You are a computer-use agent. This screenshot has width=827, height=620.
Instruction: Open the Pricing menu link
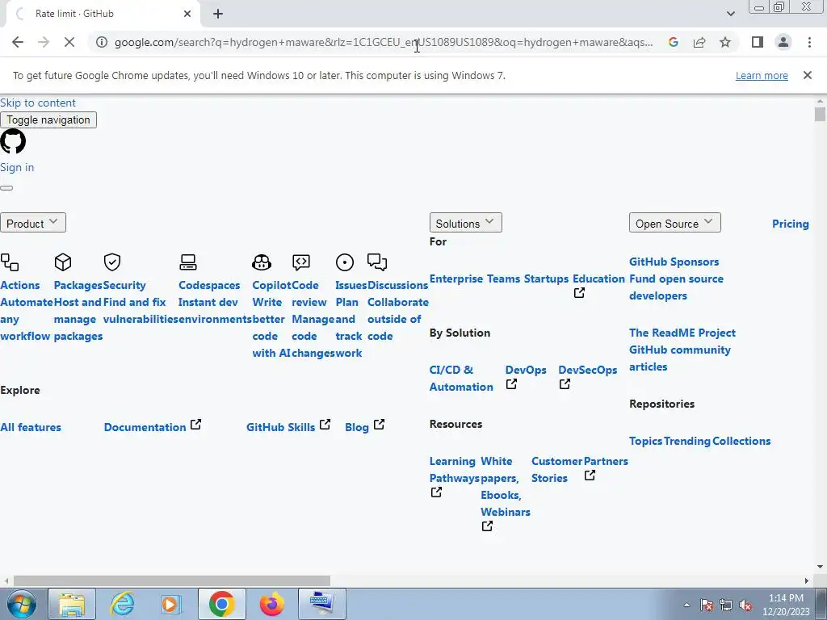[x=790, y=224]
